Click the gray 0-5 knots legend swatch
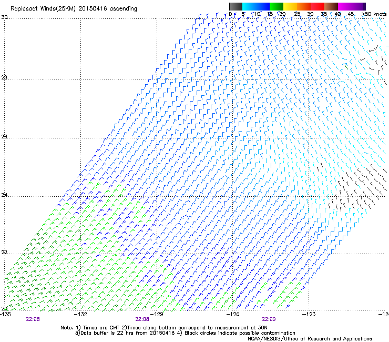The image size is (389, 342). tap(236, 6)
